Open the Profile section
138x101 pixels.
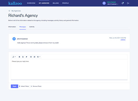pyautogui.click(x=65, y=3)
